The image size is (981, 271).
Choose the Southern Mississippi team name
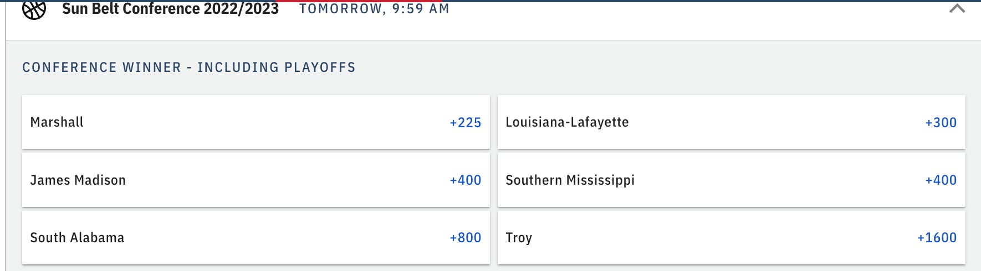click(570, 180)
